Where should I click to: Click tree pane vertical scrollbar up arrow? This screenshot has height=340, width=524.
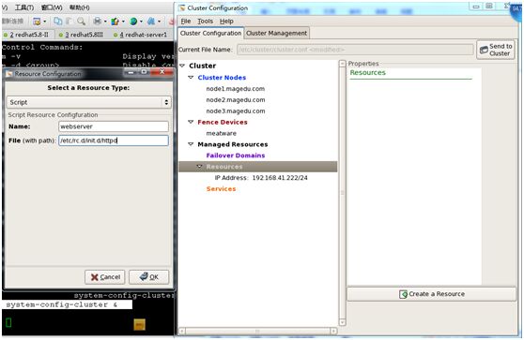pos(342,64)
